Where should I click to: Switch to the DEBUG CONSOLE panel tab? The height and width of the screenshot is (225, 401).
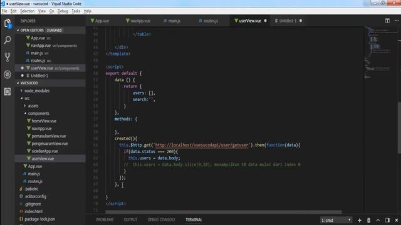(161, 219)
